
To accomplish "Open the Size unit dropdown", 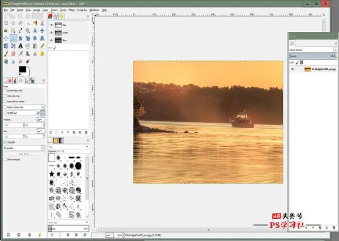I will [41, 131].
